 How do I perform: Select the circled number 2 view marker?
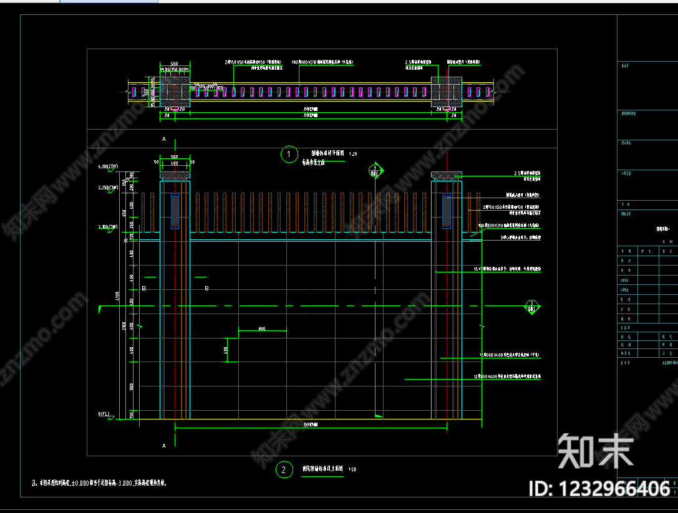(x=284, y=470)
